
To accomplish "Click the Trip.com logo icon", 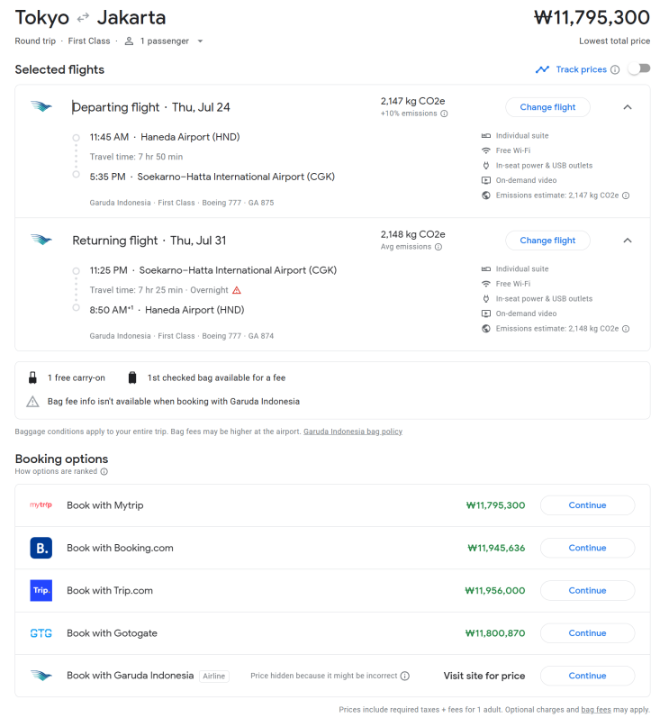I will (x=41, y=590).
